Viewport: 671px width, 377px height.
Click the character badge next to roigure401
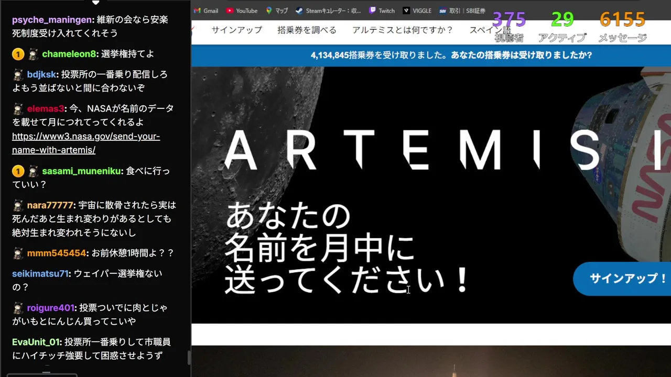point(18,308)
